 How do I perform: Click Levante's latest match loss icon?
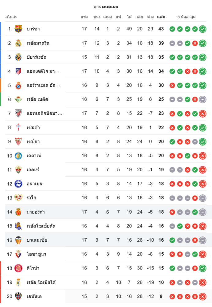tap(203, 296)
